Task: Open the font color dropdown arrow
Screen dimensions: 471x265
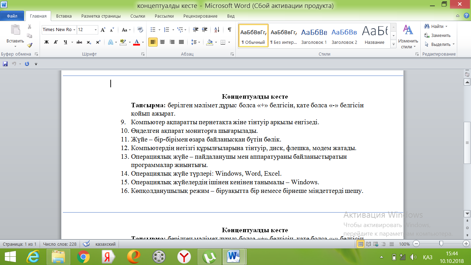Action: 143,42
